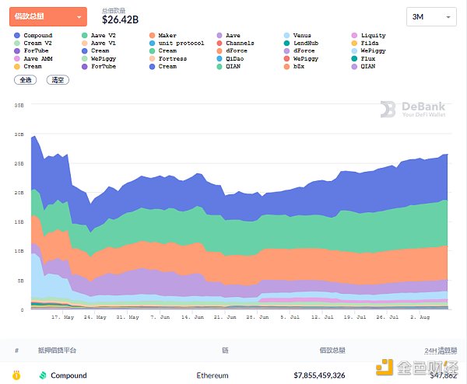Toggle Aave V2 legend entry

[x=85, y=36]
